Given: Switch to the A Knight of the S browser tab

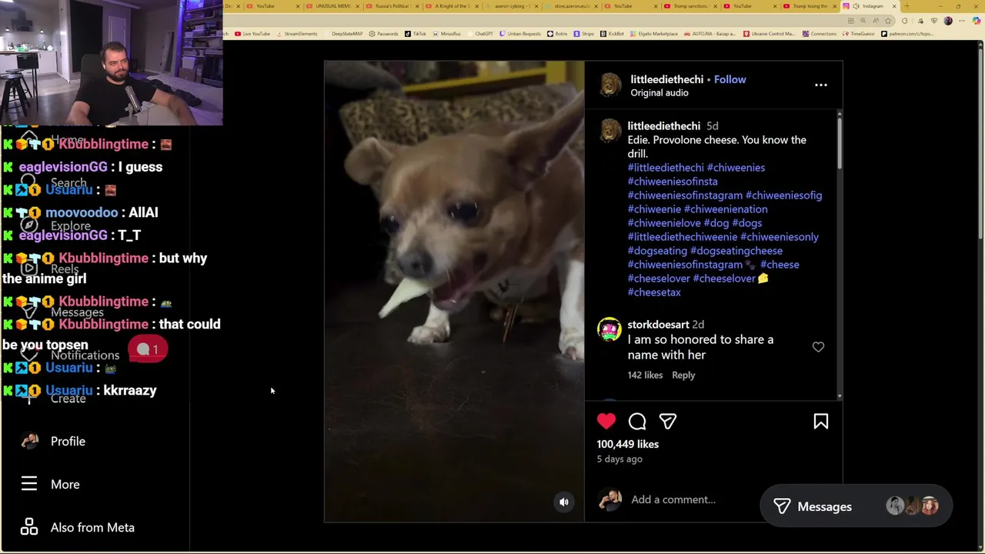Looking at the screenshot, I should point(452,6).
